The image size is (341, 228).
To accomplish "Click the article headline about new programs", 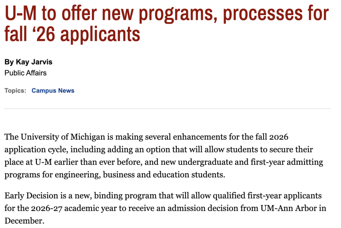I will pyautogui.click(x=167, y=24).
